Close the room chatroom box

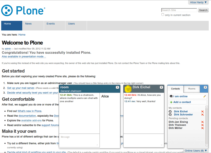[117, 87]
